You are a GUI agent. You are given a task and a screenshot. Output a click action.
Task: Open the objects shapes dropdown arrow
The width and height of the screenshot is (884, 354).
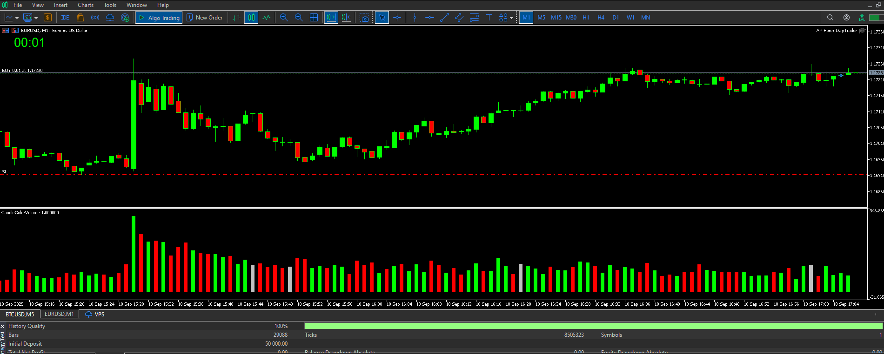click(511, 18)
